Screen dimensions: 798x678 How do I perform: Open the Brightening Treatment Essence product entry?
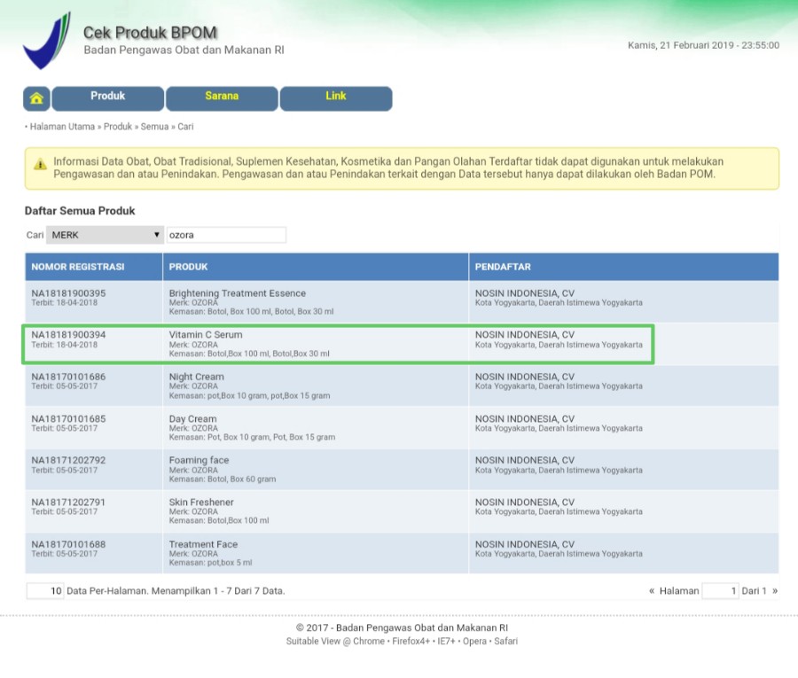pos(237,293)
